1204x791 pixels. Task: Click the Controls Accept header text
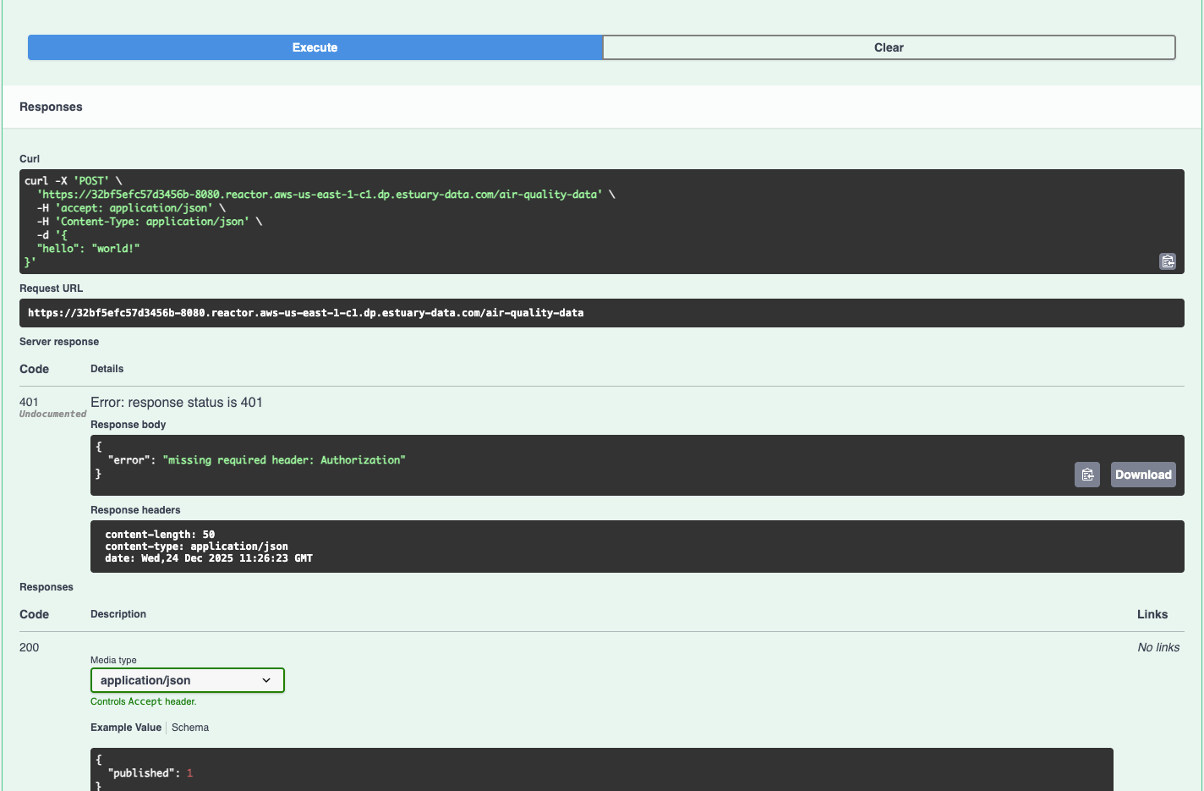(143, 701)
